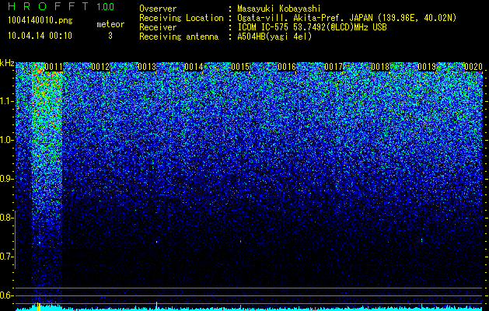Click the ICOM IC-575 receiver text
Image resolution: width=489 pixels, height=311 pixels.
312,27
